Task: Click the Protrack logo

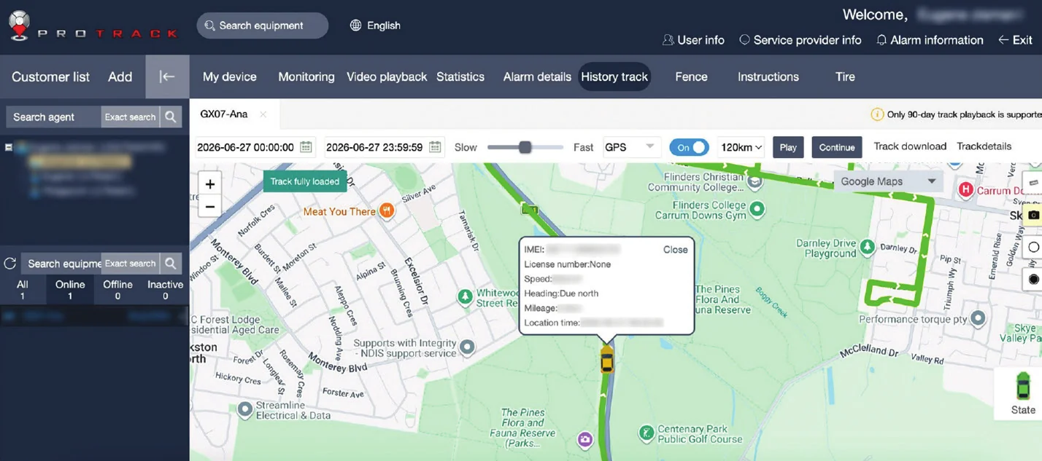Action: [93, 25]
